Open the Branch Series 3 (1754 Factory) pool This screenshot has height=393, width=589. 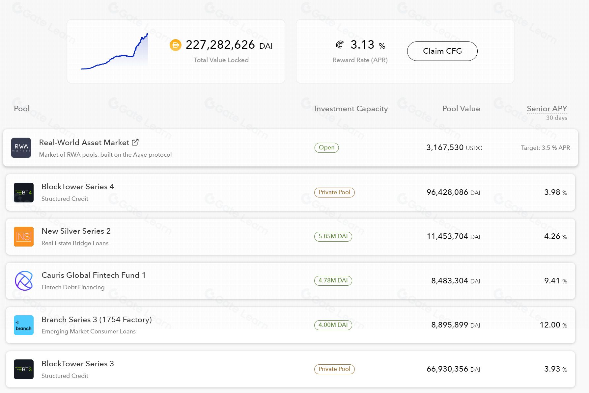point(291,325)
